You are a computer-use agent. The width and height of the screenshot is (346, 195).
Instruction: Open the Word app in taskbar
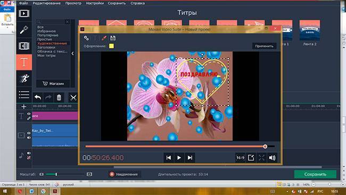tap(32, 191)
